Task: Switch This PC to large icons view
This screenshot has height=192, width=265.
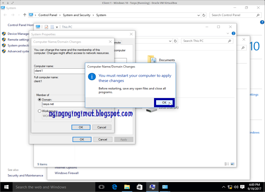Action: 233,164
